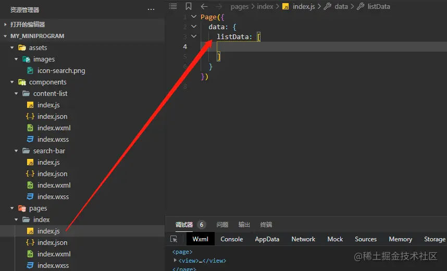Image resolution: width=447 pixels, height=271 pixels.
Task: Open the Sources debugger tab
Action: [366, 239]
